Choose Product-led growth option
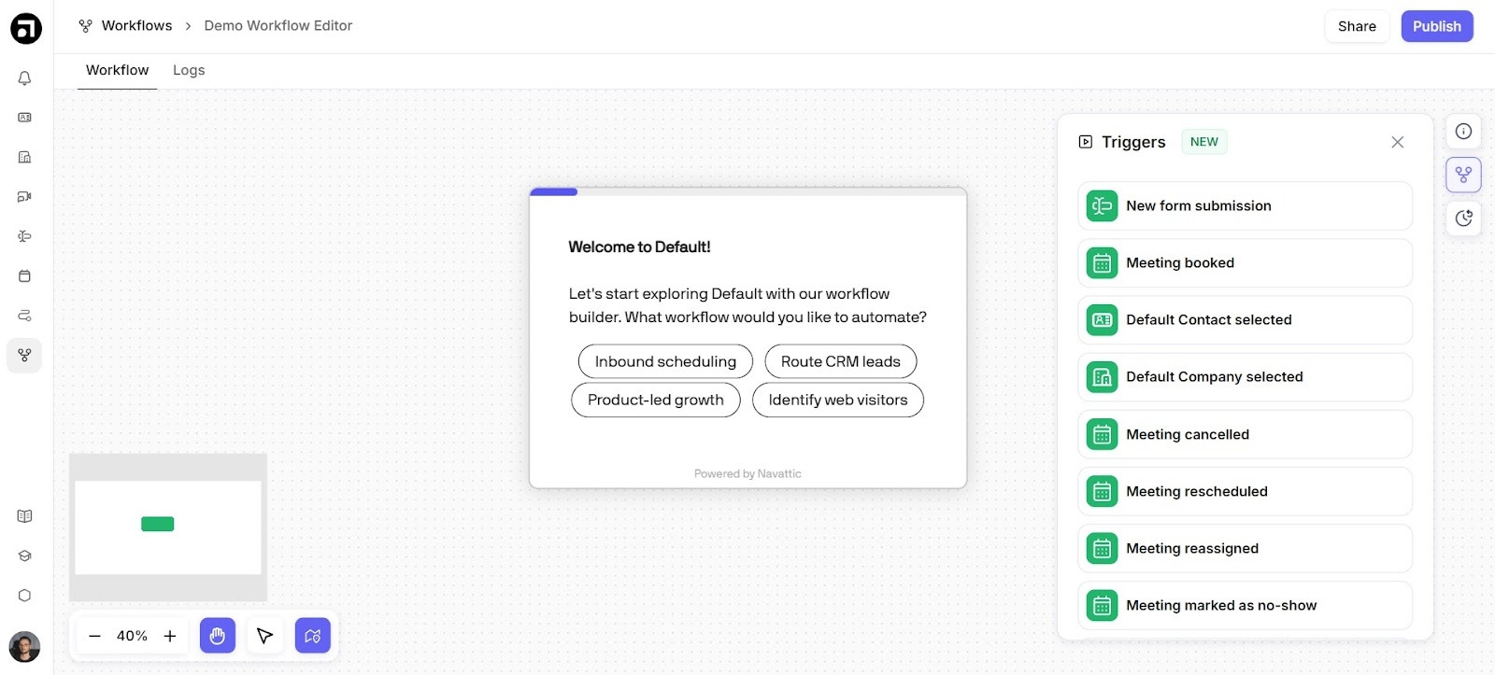The height and width of the screenshot is (675, 1495). pyautogui.click(x=656, y=400)
